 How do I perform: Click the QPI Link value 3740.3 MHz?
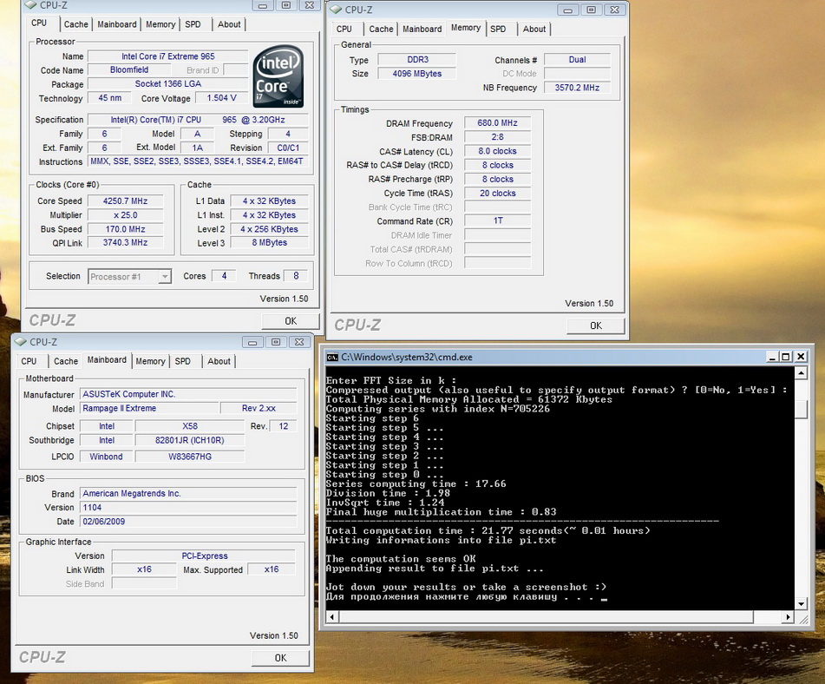click(125, 242)
